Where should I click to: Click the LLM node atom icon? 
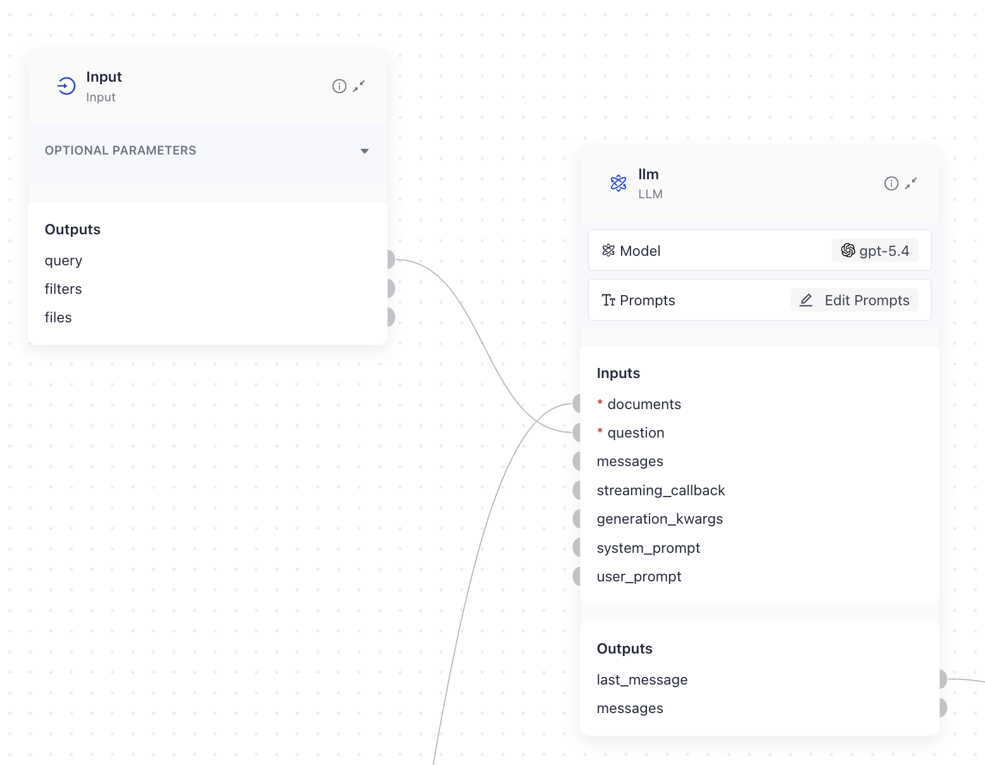618,184
